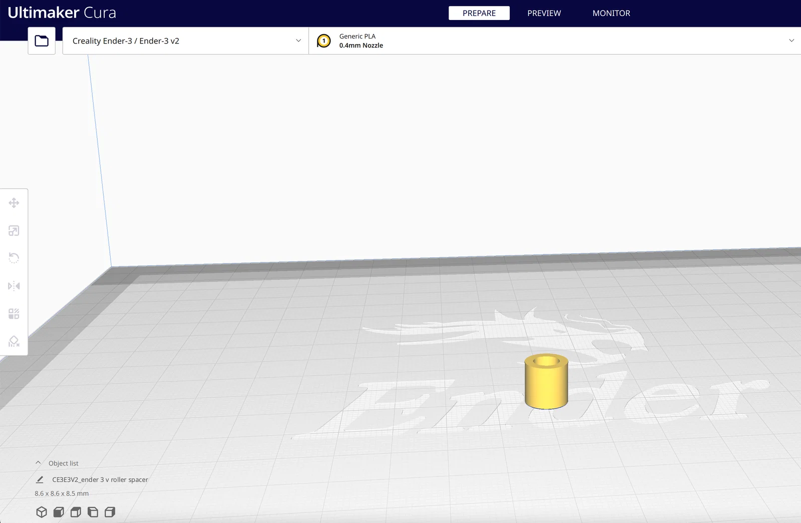This screenshot has height=523, width=801.
Task: Select the Support Blocker tool
Action: [14, 341]
